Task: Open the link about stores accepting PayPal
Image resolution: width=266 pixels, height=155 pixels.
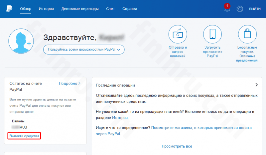Action: click(x=174, y=131)
